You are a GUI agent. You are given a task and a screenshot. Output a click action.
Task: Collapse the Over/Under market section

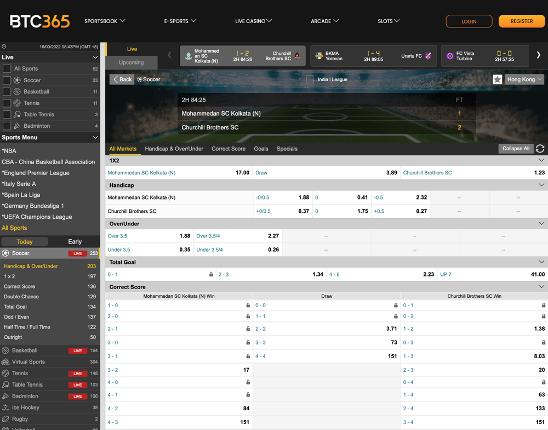pyautogui.click(x=541, y=224)
